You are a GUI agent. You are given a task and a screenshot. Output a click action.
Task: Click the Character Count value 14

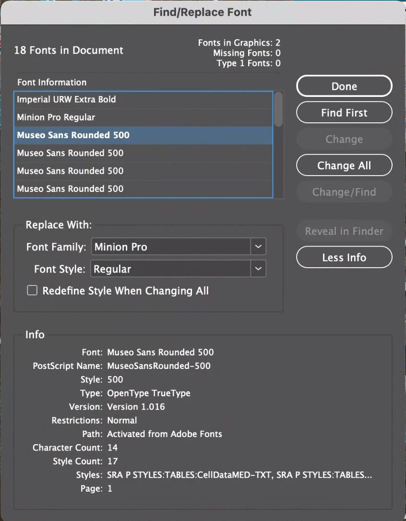click(112, 448)
